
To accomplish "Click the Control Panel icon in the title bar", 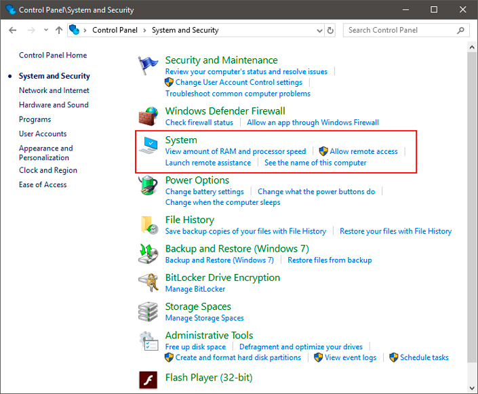I will click(10, 9).
